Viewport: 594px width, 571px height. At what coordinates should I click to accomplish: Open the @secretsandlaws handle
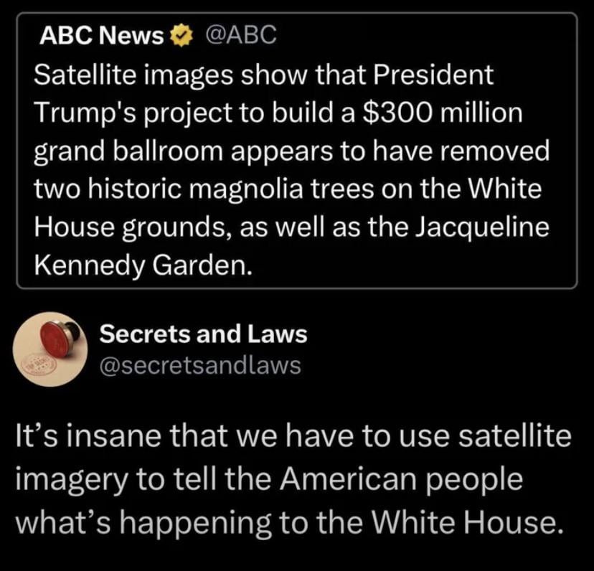click(199, 366)
